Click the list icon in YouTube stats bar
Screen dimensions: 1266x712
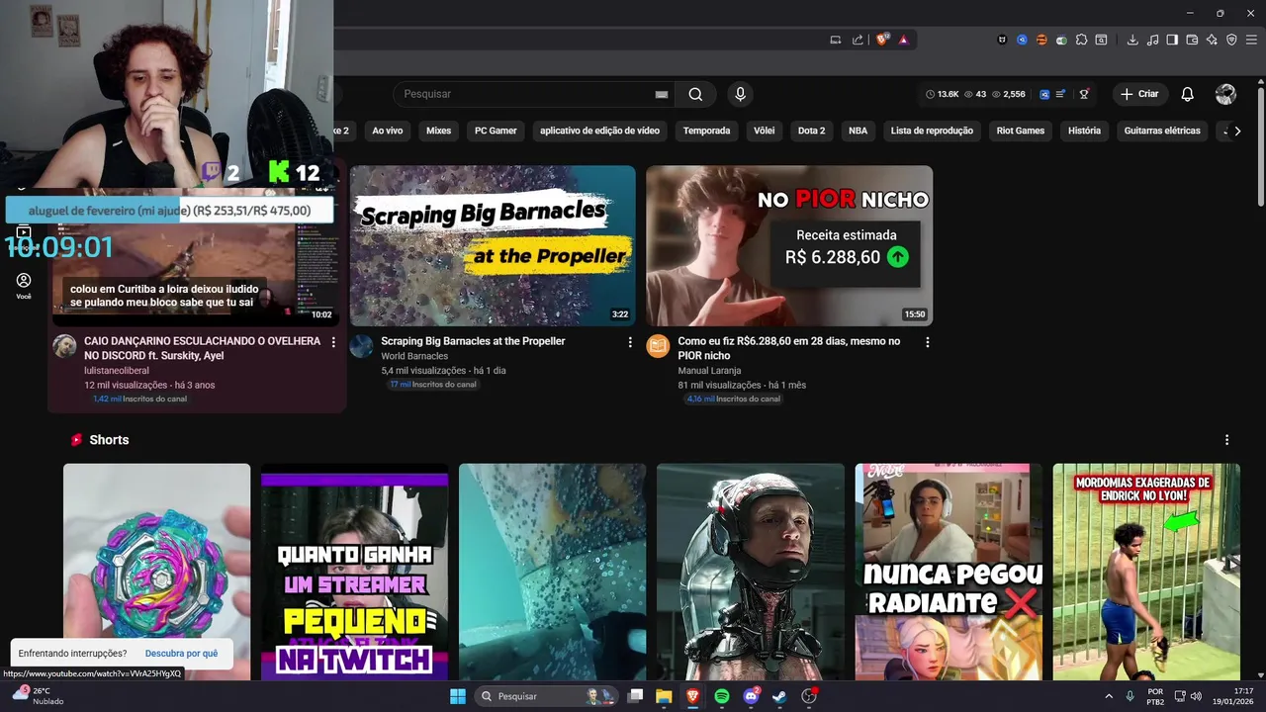[x=1060, y=94]
